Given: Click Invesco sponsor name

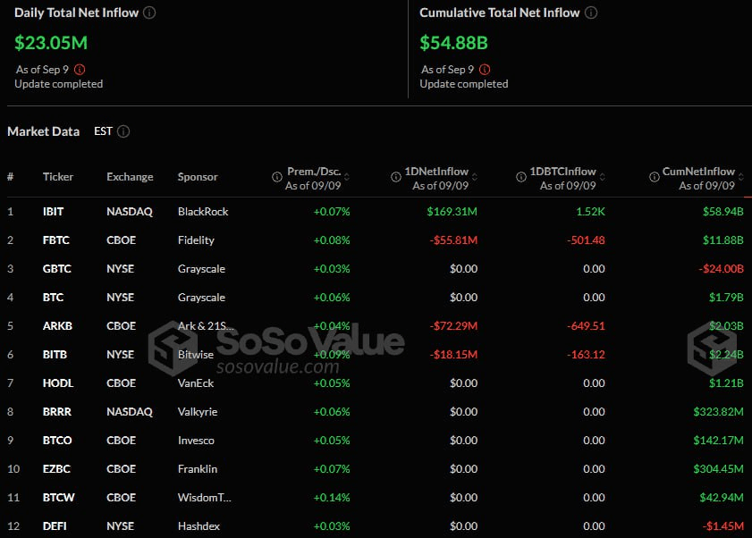Looking at the screenshot, I should pyautogui.click(x=196, y=441).
